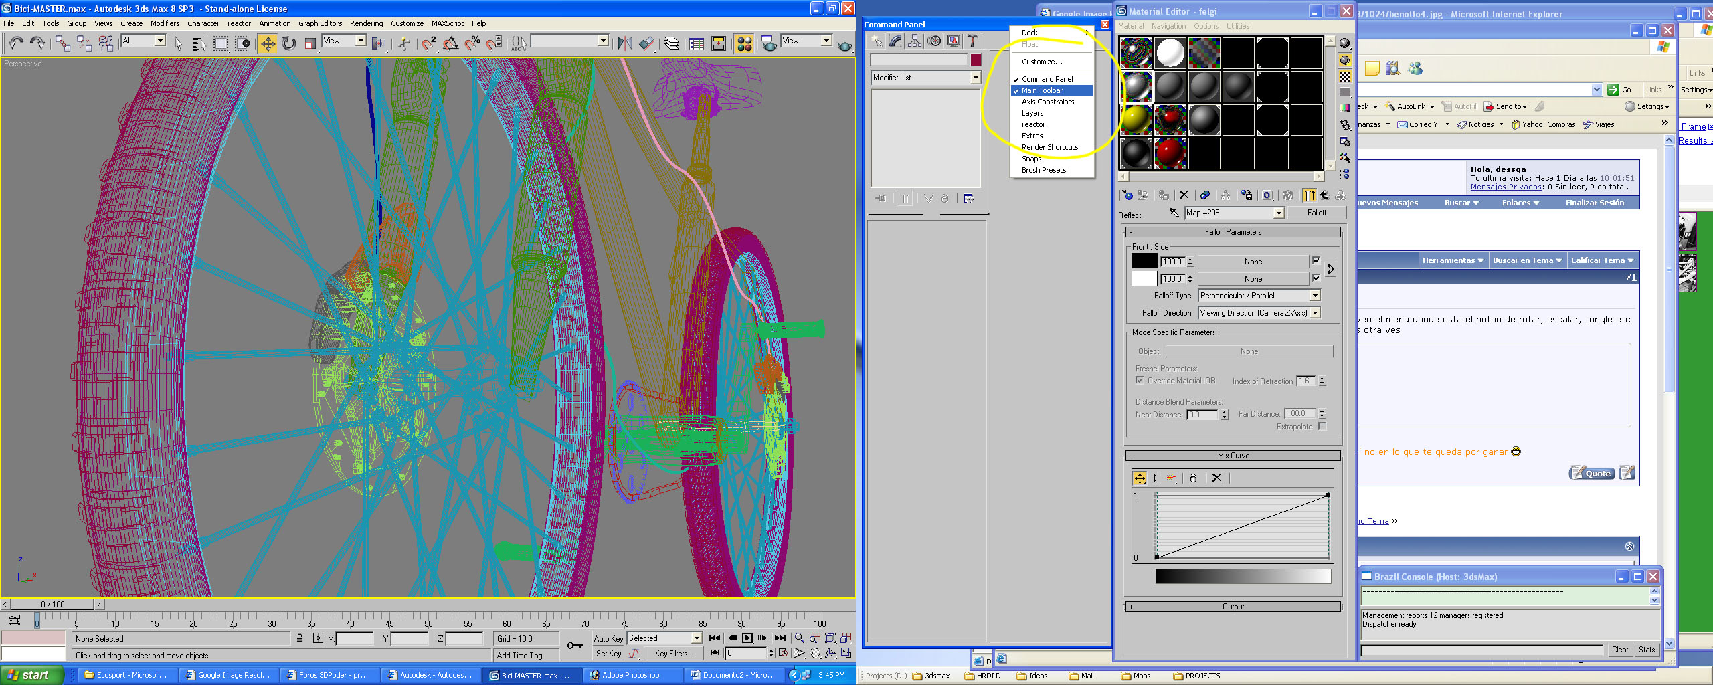Open the Modifier List dropdown
Image resolution: width=1713 pixels, height=685 pixels.
pyautogui.click(x=926, y=78)
